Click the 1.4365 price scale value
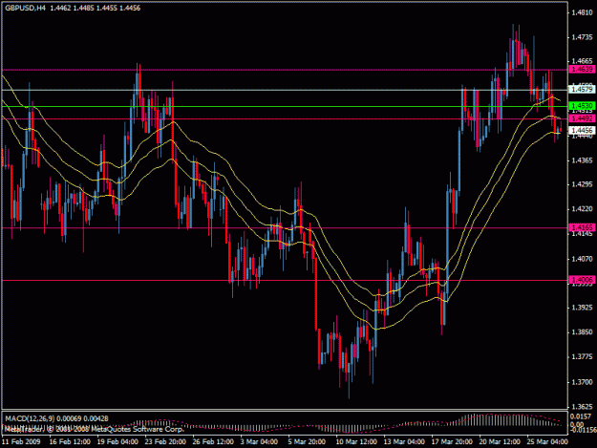 [x=582, y=160]
